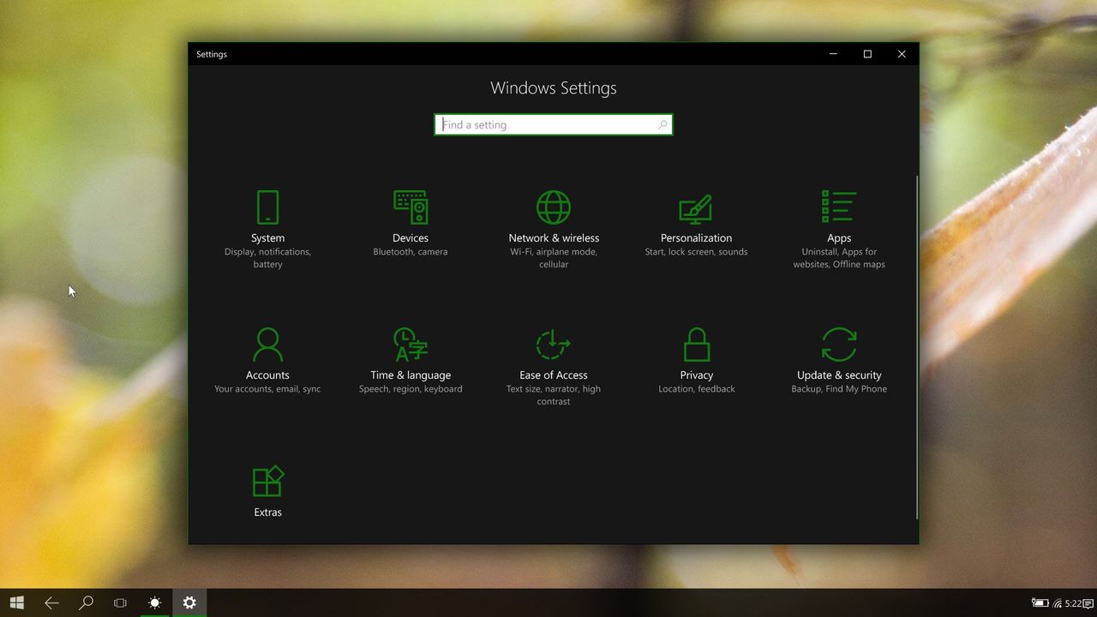
Task: Open the Accounts person icon
Action: pos(267,344)
